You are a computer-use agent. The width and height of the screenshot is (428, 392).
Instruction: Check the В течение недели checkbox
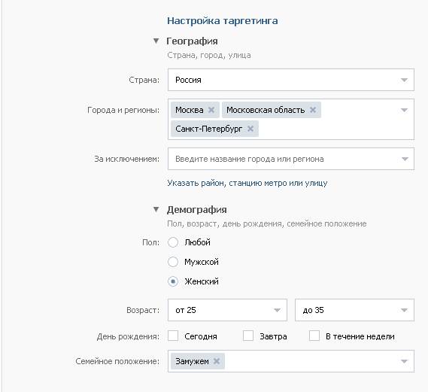[314, 336]
